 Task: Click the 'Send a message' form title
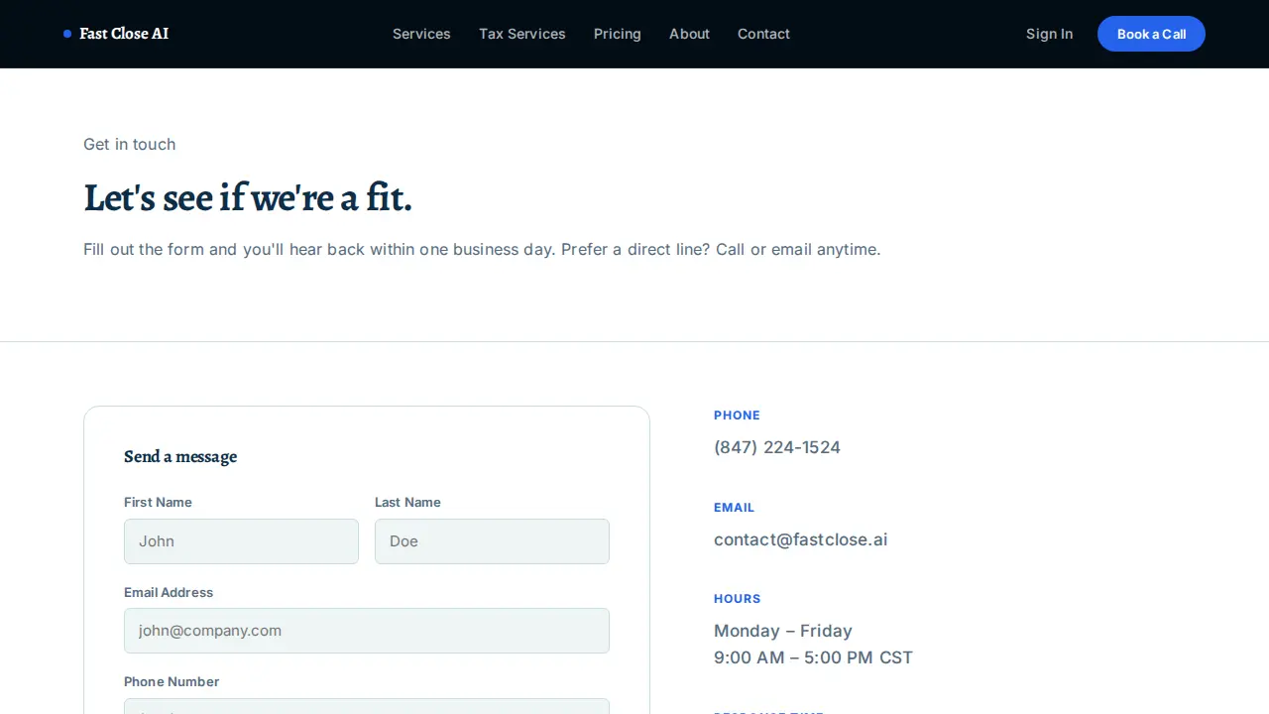click(x=180, y=456)
